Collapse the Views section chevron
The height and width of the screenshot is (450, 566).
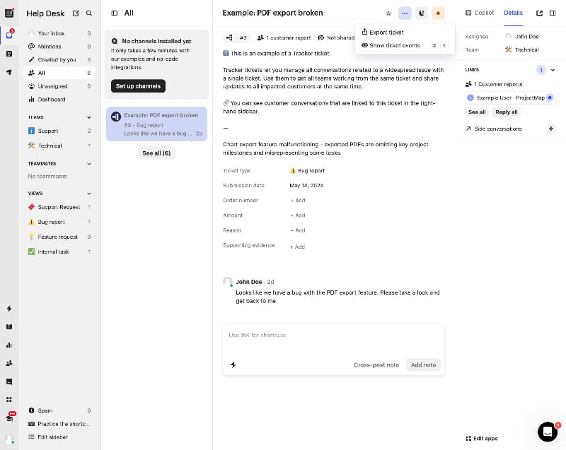(89, 194)
